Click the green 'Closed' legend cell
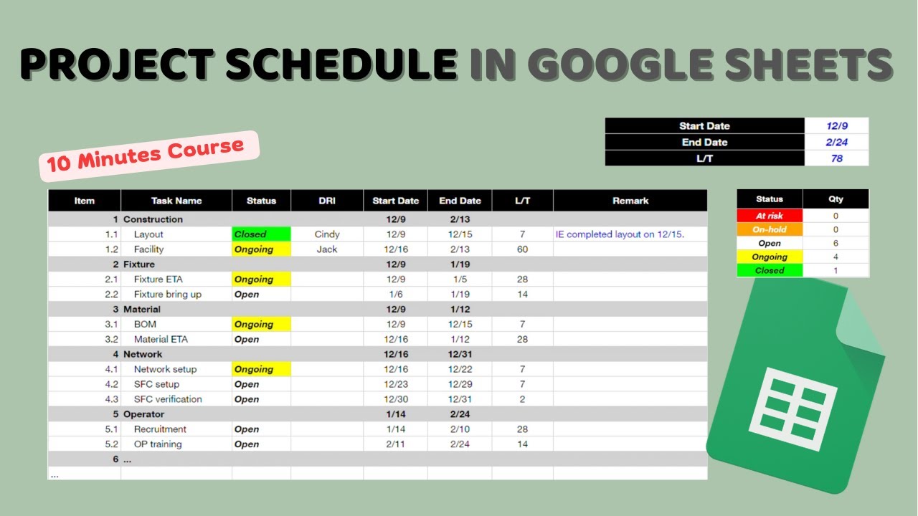This screenshot has width=918, height=516. coord(770,270)
